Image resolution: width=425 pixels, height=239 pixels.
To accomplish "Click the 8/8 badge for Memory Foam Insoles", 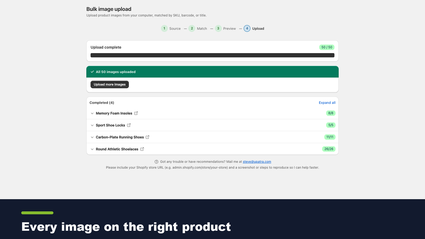I will [331, 113].
